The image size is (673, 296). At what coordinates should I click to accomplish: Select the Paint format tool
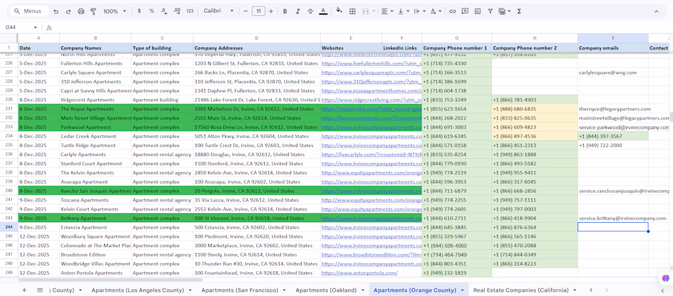tap(94, 11)
